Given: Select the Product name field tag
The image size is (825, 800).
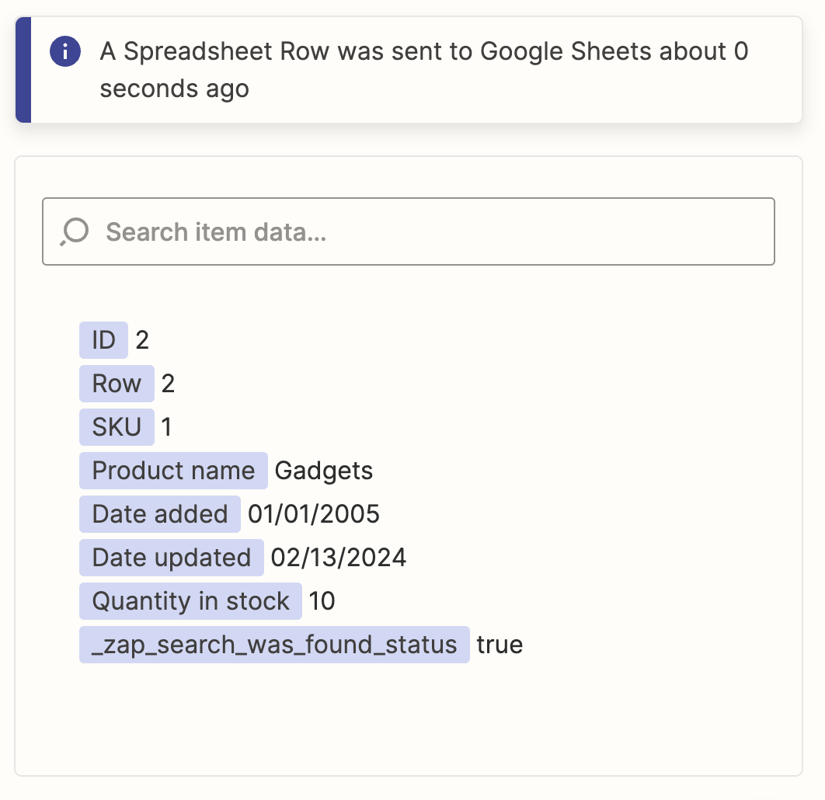Looking at the screenshot, I should (173, 471).
